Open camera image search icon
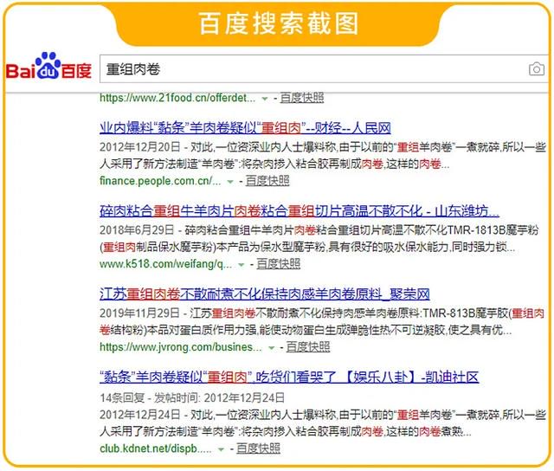The height and width of the screenshot is (471, 554). pos(536,69)
